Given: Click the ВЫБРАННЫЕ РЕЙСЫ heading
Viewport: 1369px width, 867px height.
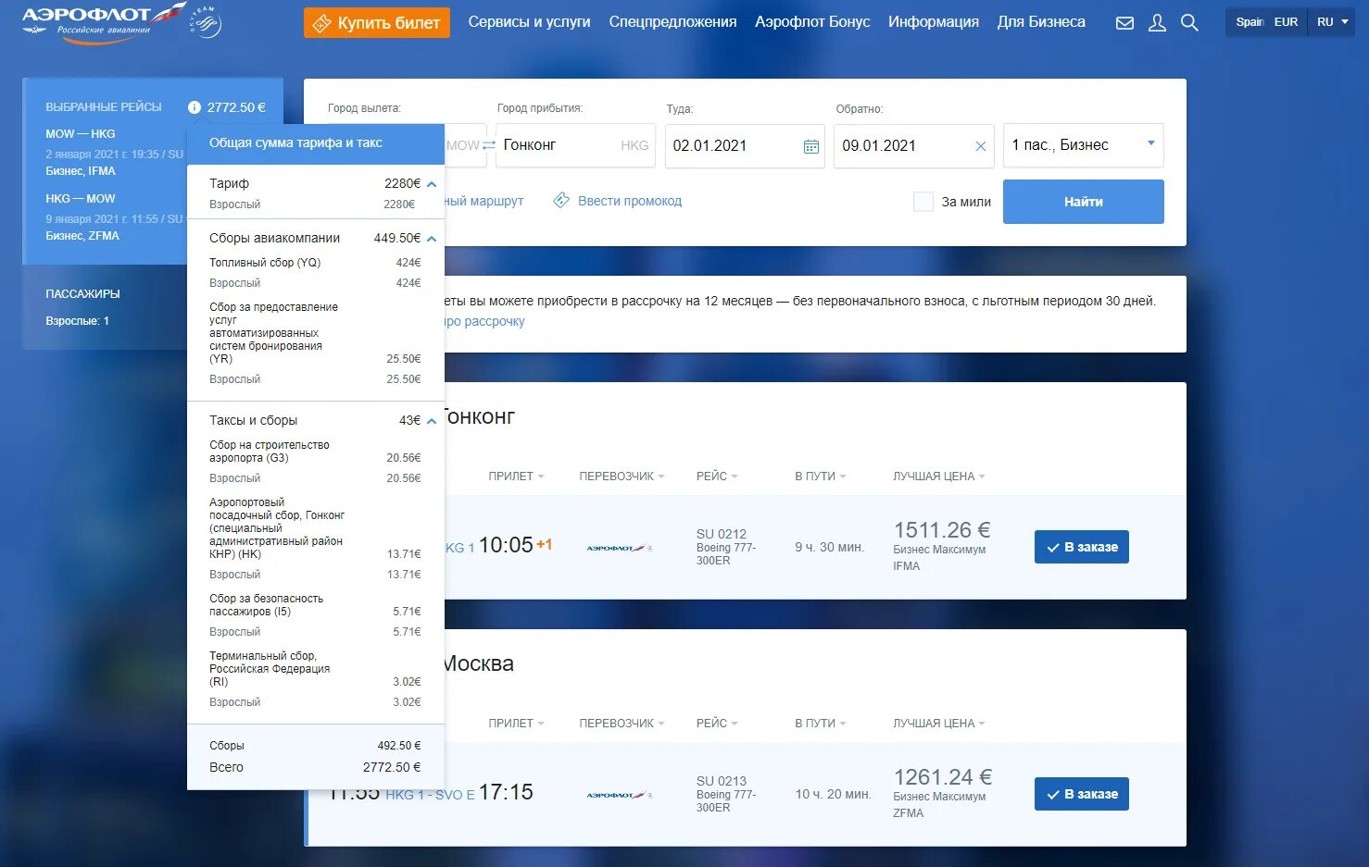Looking at the screenshot, I should coord(104,107).
